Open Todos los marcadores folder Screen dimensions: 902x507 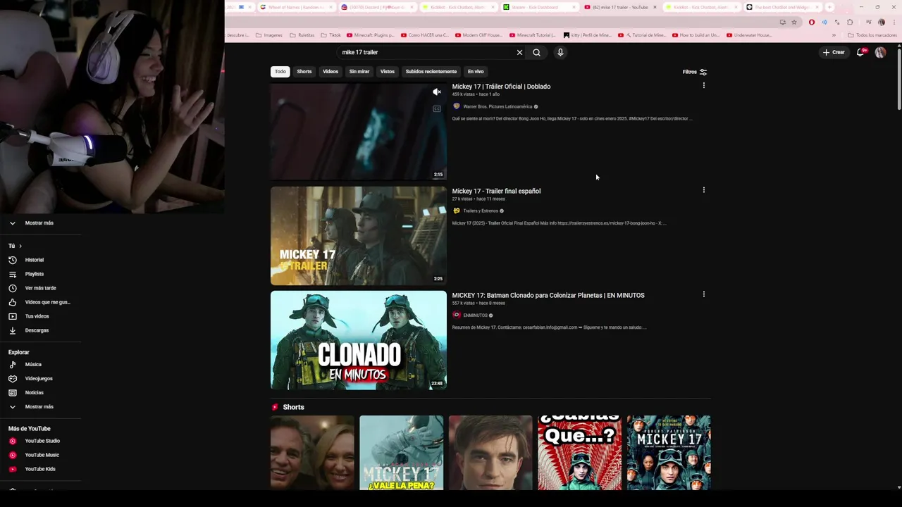point(872,35)
